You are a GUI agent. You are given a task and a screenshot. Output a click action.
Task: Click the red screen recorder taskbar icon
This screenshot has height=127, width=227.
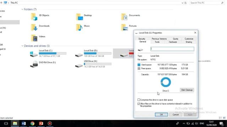tap(50, 123)
